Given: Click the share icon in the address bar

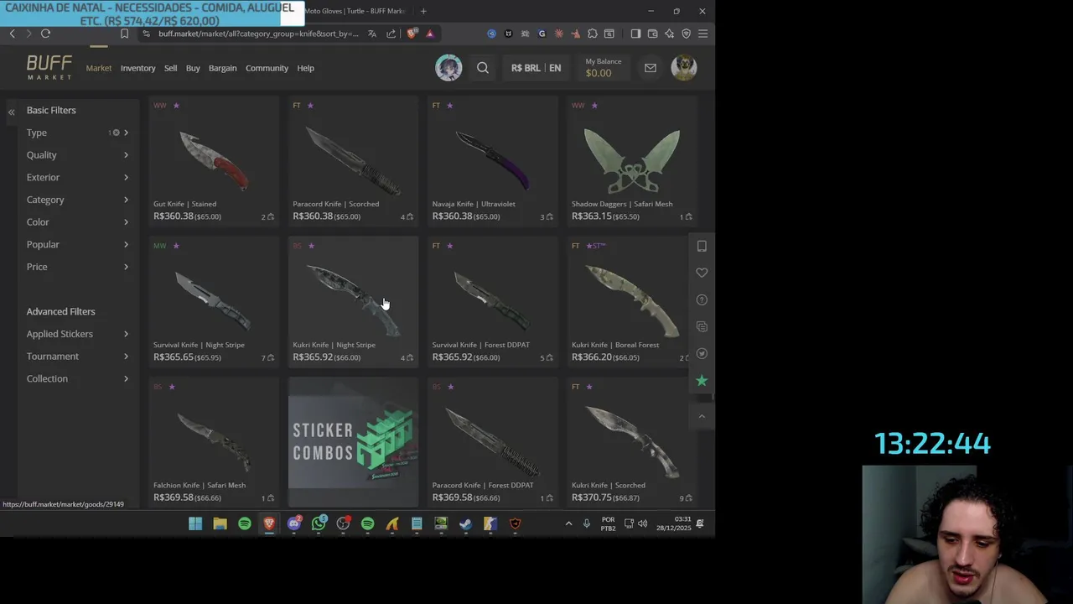Looking at the screenshot, I should point(391,34).
